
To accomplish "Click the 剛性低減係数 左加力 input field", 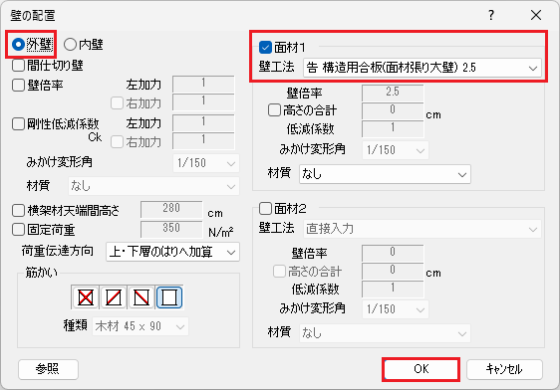I will [x=203, y=122].
